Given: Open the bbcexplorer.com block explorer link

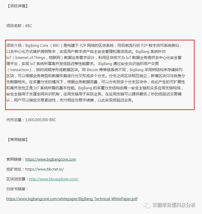Looking at the screenshot, I should [x=54, y=179].
